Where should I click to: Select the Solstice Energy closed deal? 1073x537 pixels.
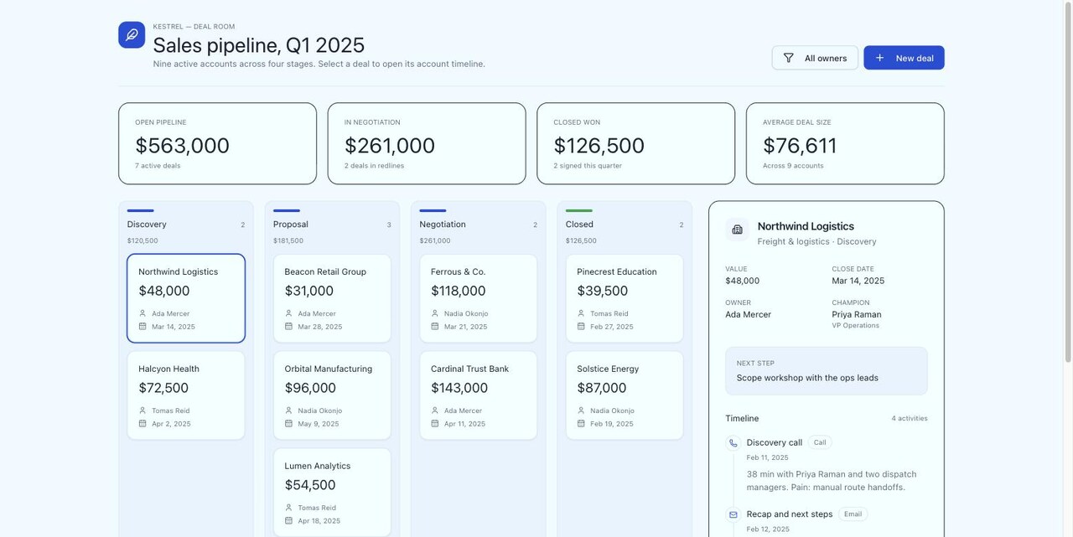pyautogui.click(x=625, y=395)
